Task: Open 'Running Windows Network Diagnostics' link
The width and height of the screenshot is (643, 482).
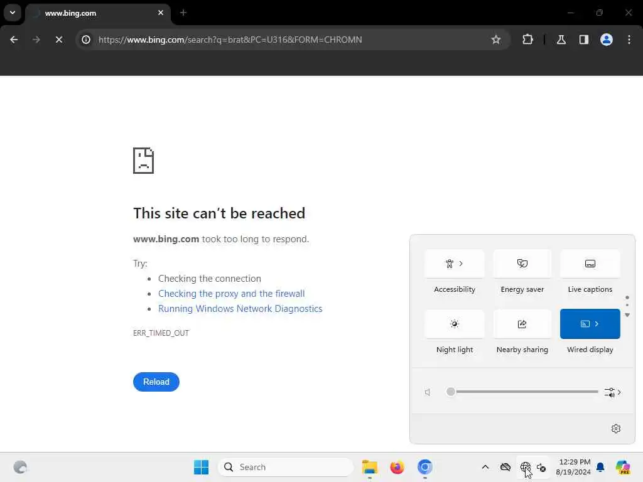Action: (x=240, y=309)
